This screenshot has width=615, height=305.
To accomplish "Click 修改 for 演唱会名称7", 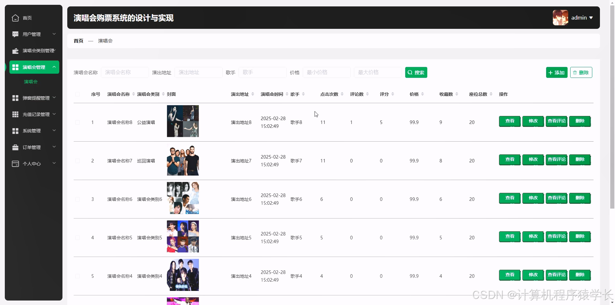I will pyautogui.click(x=533, y=160).
